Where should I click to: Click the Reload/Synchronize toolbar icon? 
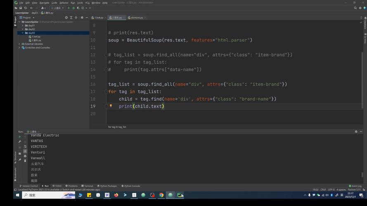click(26, 8)
